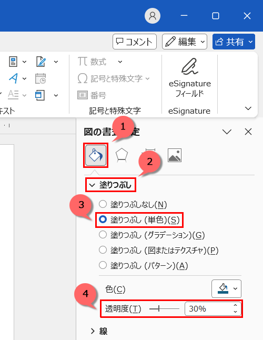Close the 図の書式設定 pane

tap(248, 132)
